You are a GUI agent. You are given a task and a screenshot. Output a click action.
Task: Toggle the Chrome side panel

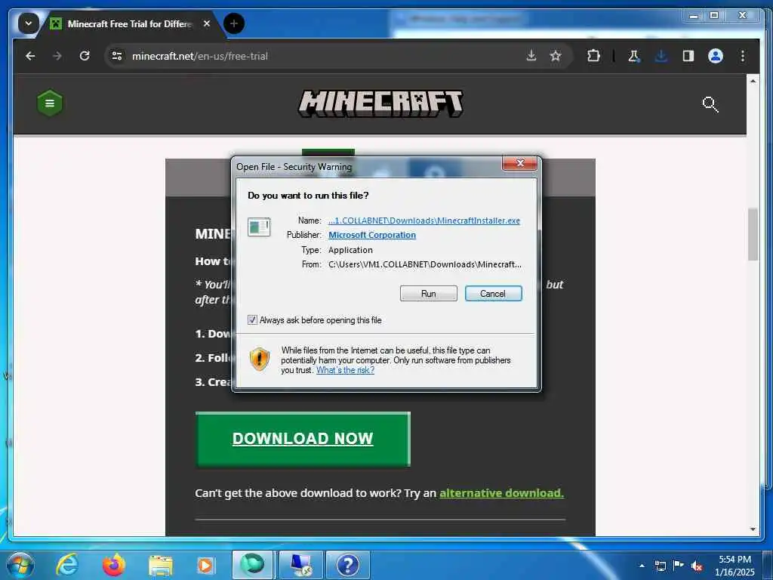coord(688,56)
